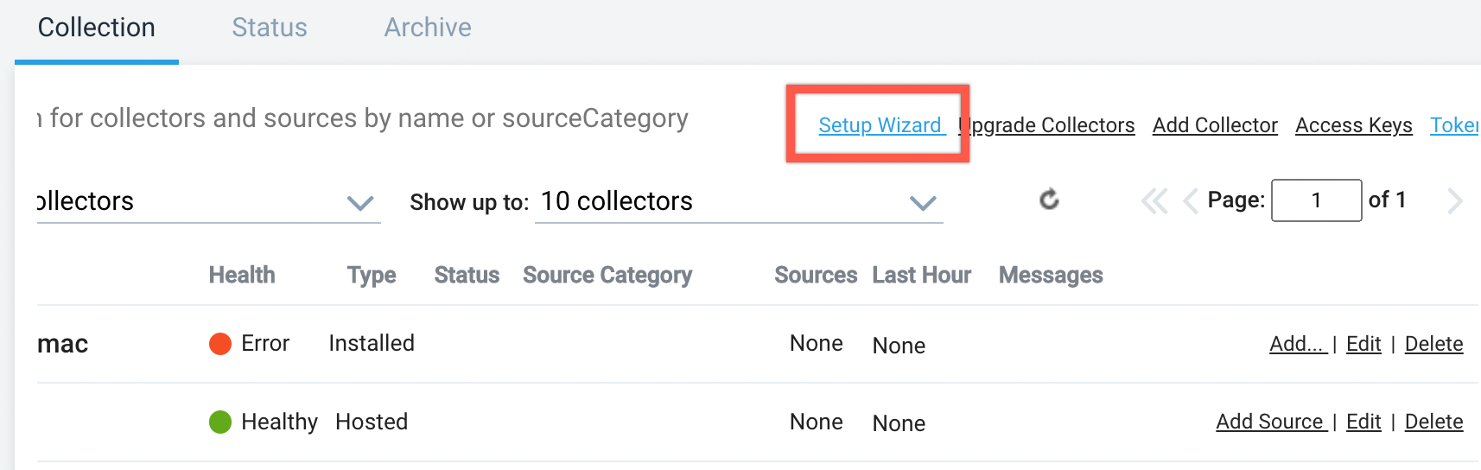The height and width of the screenshot is (470, 1481).
Task: Go to first page double-arrow icon
Action: 1154,201
